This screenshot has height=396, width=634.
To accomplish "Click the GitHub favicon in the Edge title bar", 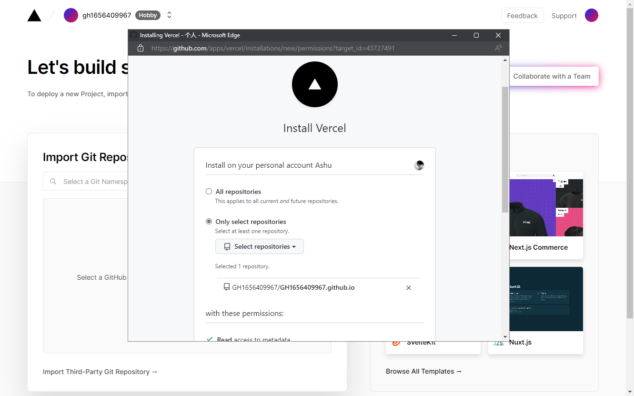I will pyautogui.click(x=134, y=35).
